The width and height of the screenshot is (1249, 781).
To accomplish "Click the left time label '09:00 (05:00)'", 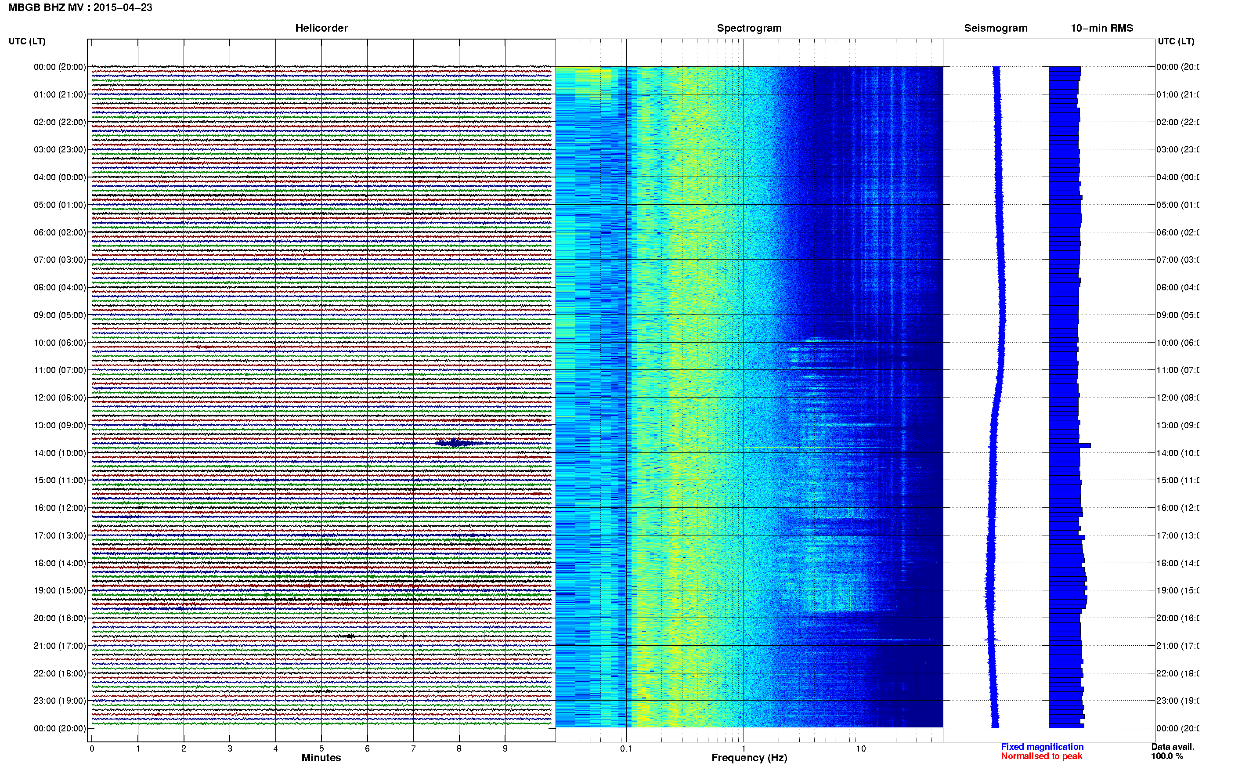I will pos(60,315).
